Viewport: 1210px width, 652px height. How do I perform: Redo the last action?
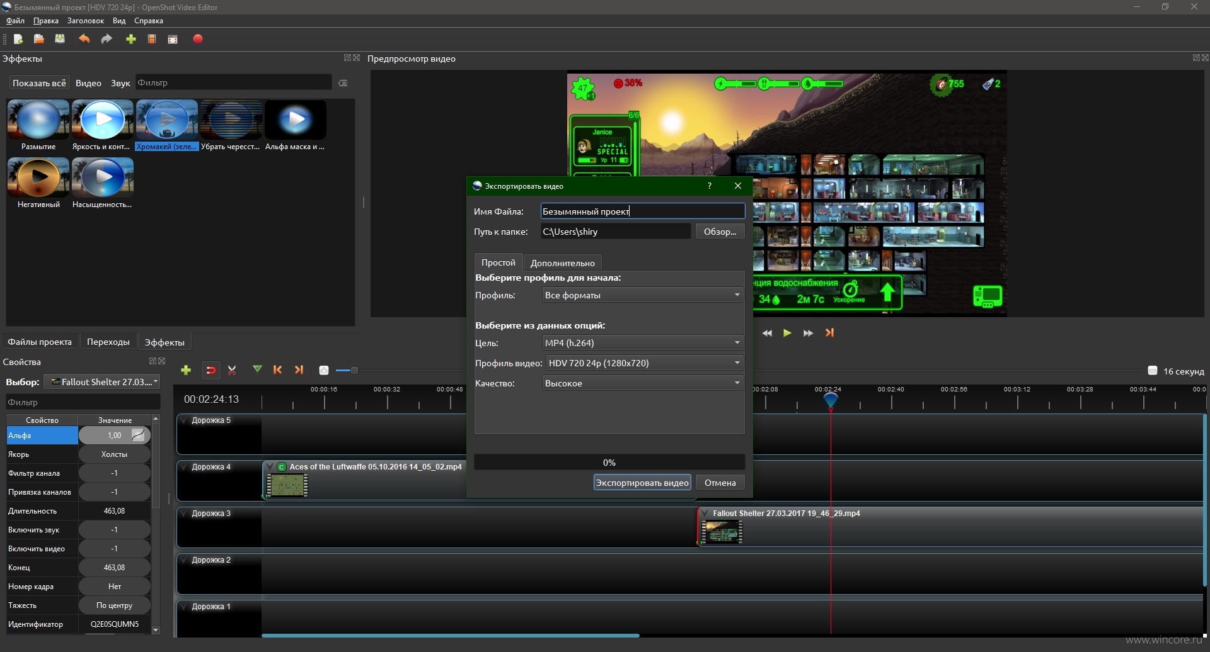click(x=107, y=39)
